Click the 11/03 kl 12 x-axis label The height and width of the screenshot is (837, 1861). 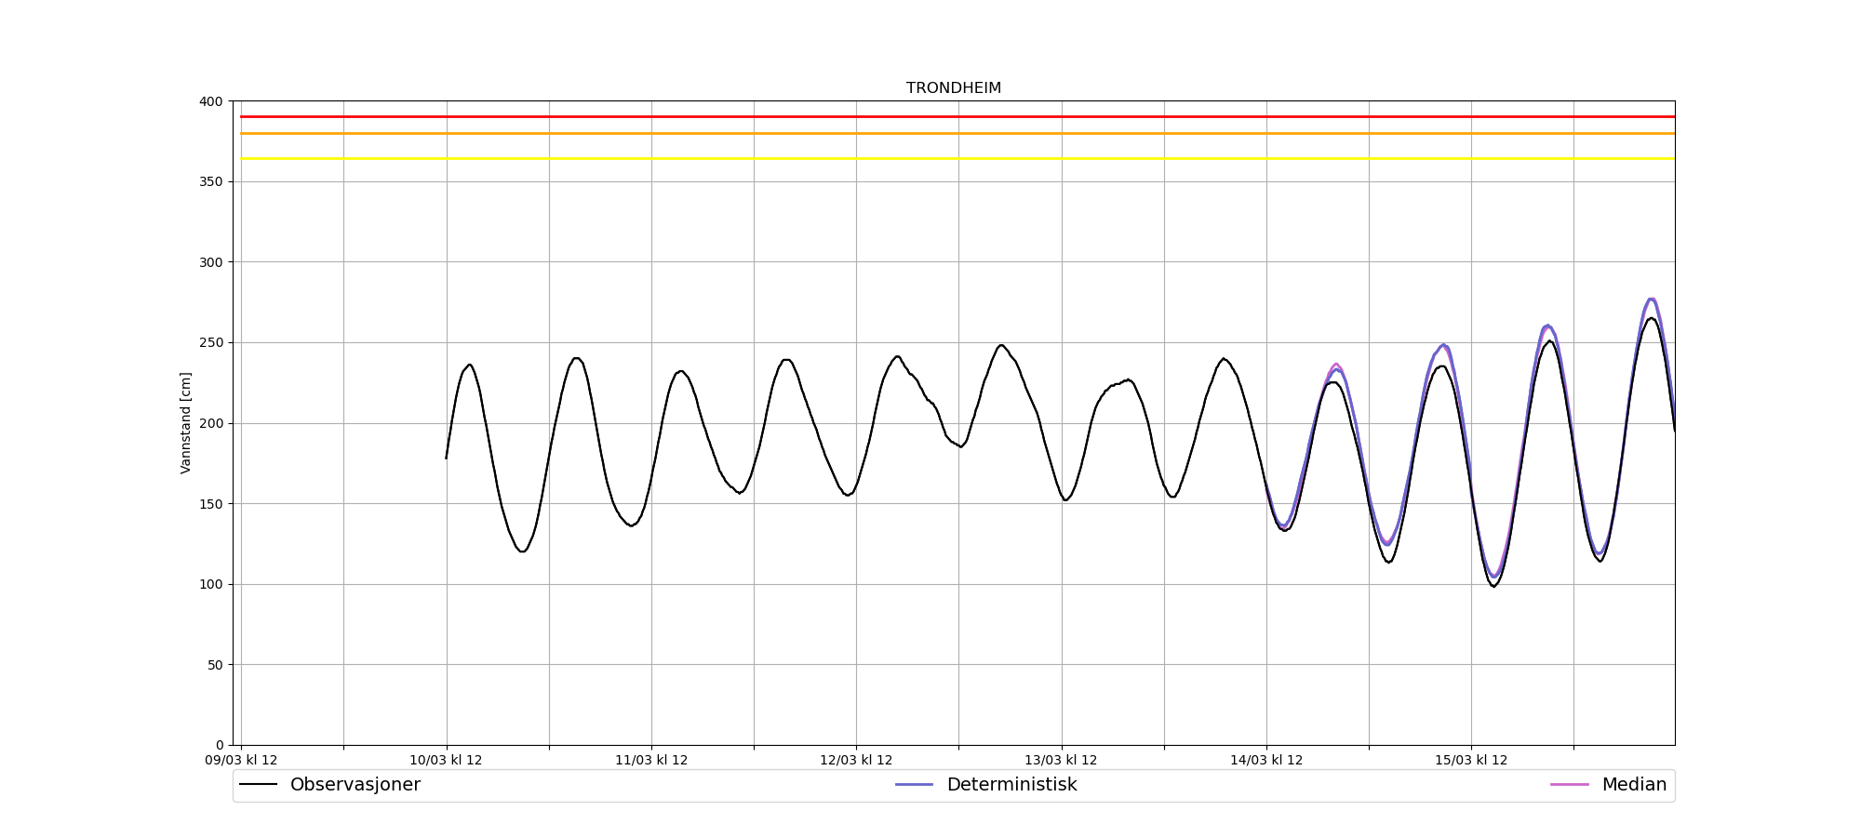(651, 761)
